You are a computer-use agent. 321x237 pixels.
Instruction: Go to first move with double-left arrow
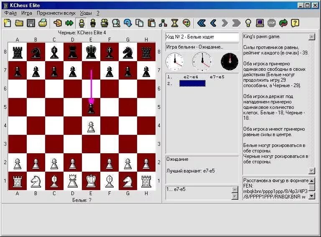pyautogui.click(x=201, y=23)
